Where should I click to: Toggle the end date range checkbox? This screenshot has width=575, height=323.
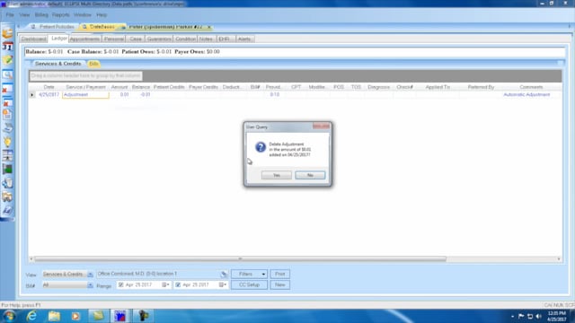click(178, 284)
